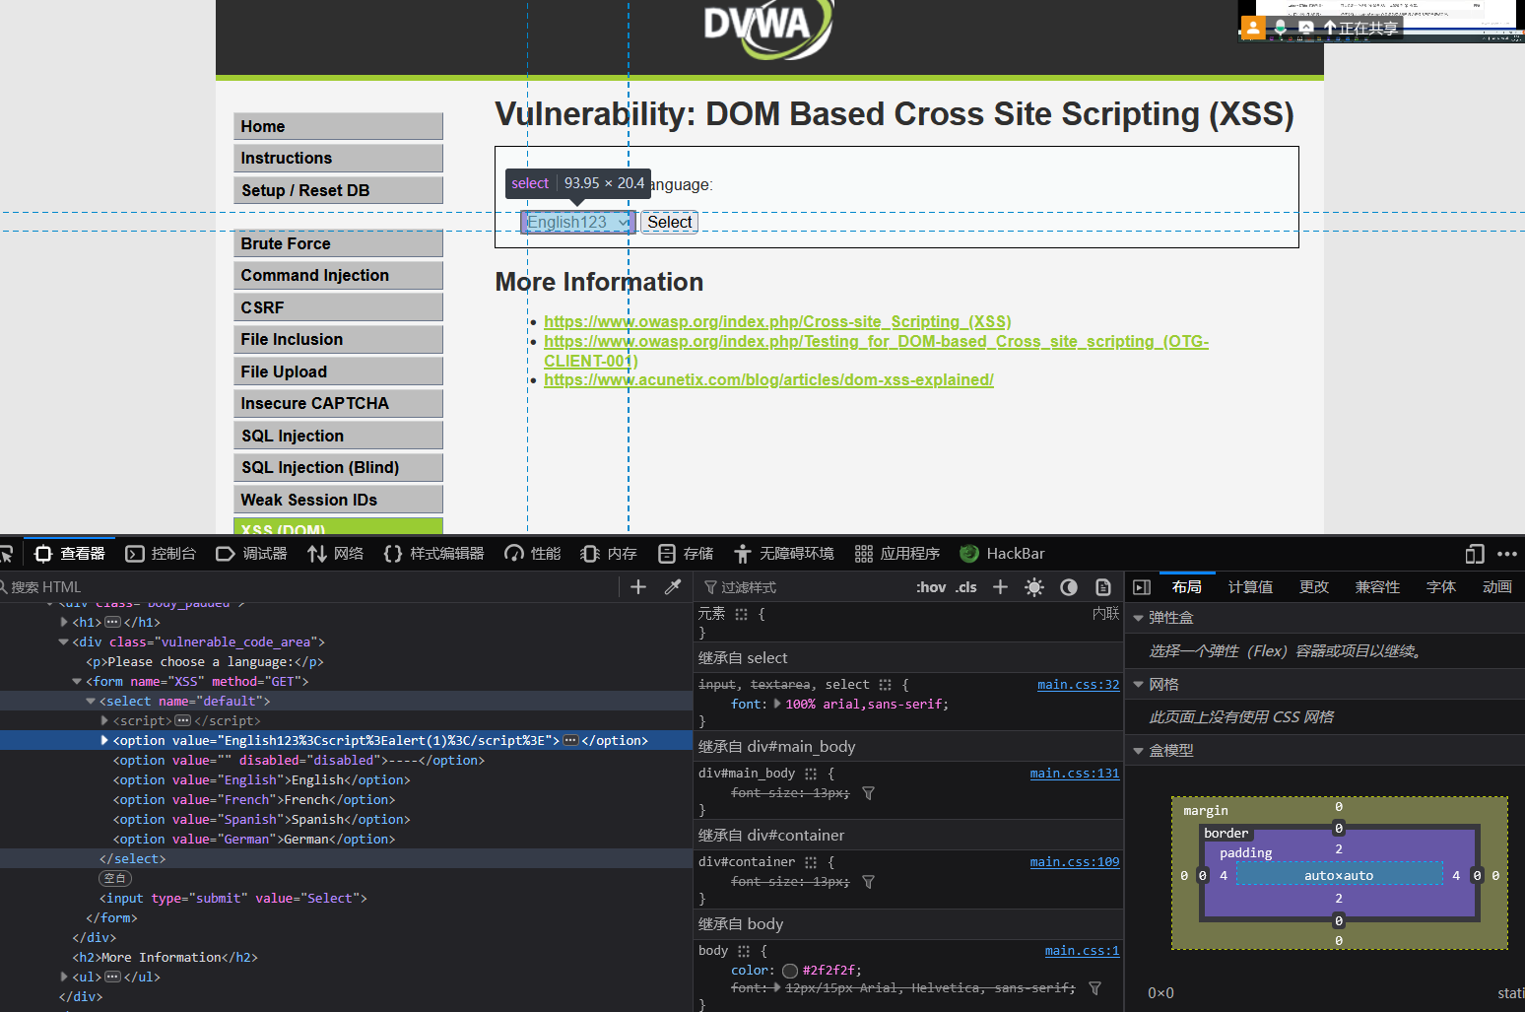The image size is (1525, 1012).
Task: Expand the script node in tree
Action: pyautogui.click(x=104, y=721)
